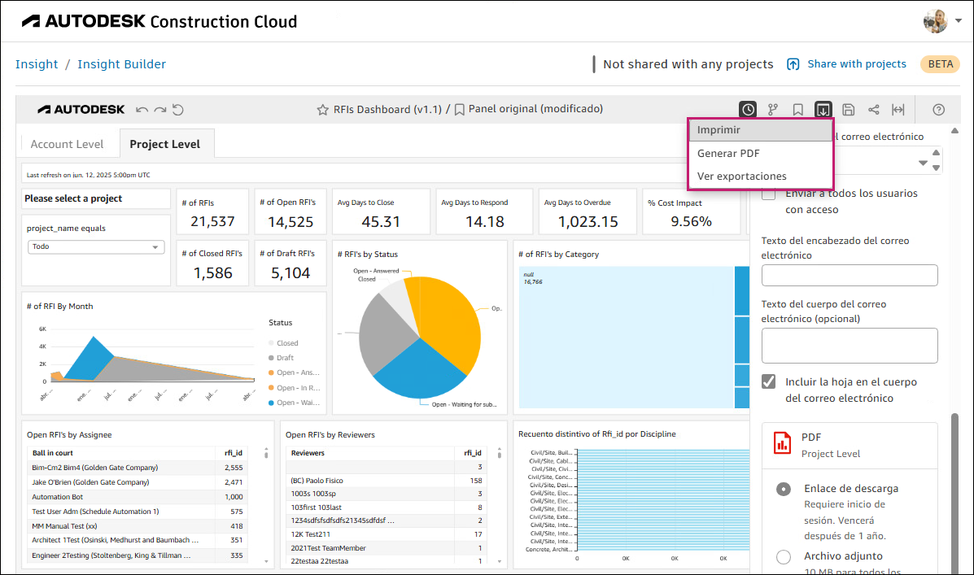
Task: Open the user avatar account menu
Action: [936, 21]
